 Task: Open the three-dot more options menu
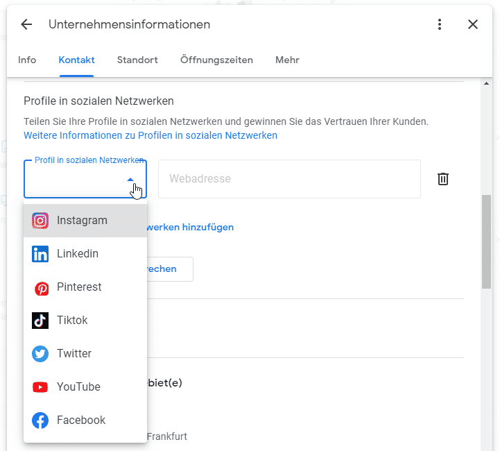coord(440,24)
